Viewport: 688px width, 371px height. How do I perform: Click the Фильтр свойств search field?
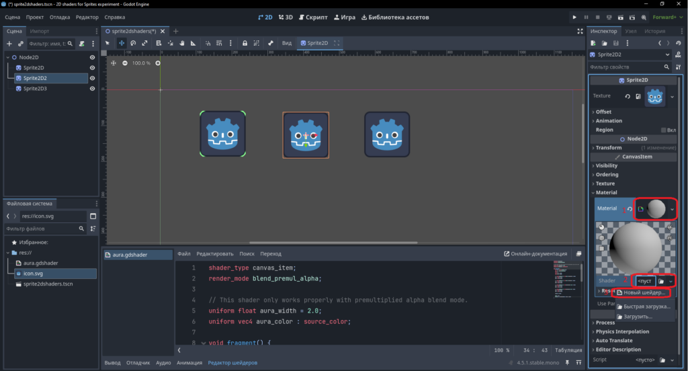pos(630,67)
